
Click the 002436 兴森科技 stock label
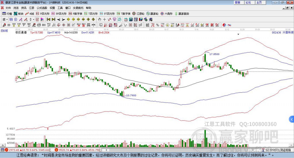283,32
